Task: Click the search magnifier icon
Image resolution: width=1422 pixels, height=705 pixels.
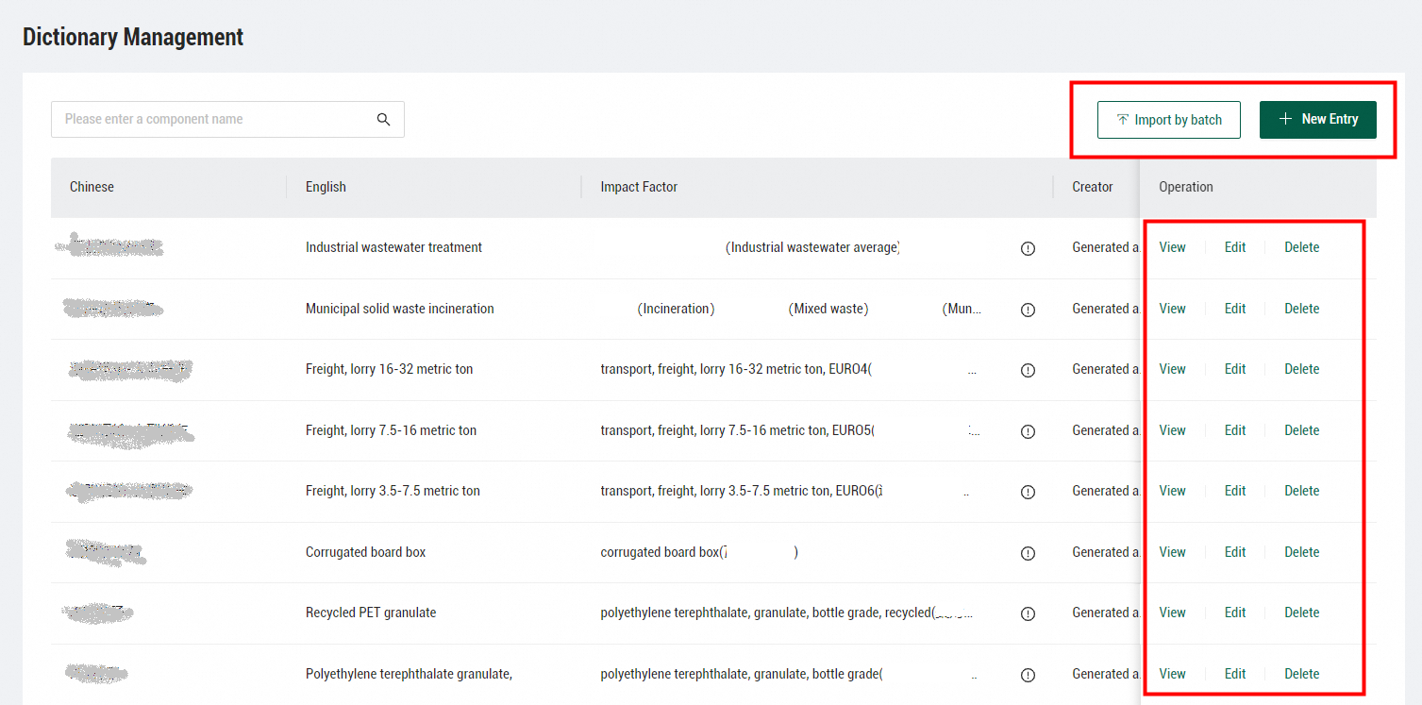Action: pyautogui.click(x=383, y=119)
